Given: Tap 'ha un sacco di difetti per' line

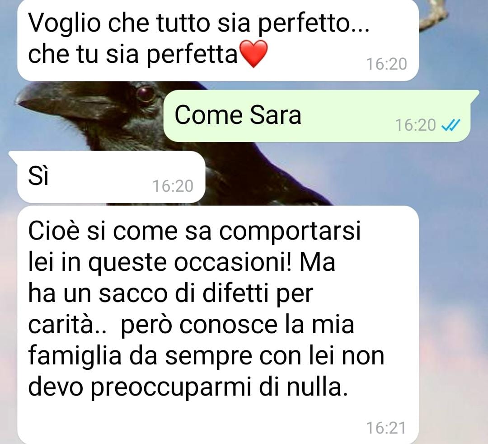Looking at the screenshot, I should click(170, 294).
